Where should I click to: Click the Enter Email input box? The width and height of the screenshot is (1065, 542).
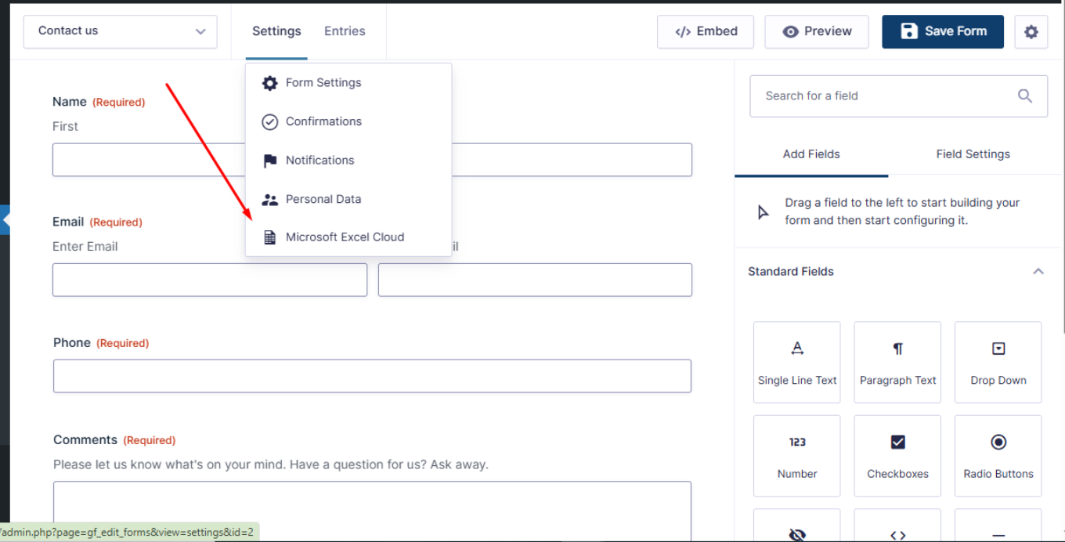[x=210, y=280]
